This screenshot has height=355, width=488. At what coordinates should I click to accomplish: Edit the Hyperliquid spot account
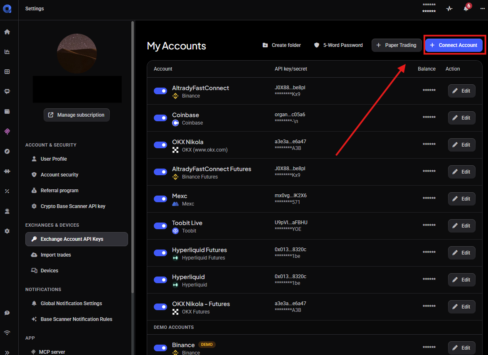click(x=461, y=280)
